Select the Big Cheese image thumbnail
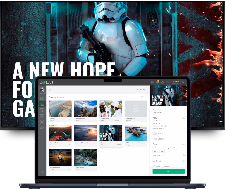 [85, 157]
